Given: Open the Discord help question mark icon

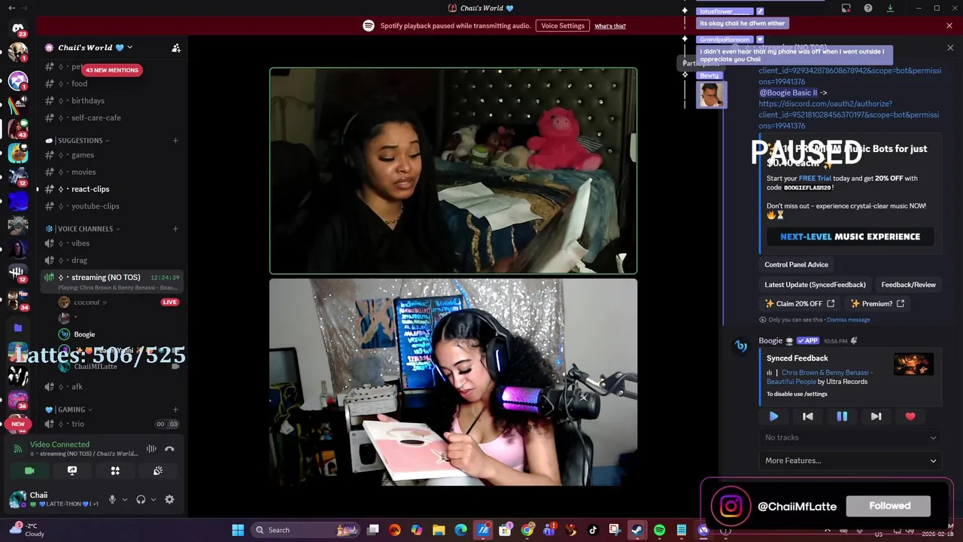Looking at the screenshot, I should tap(868, 8).
